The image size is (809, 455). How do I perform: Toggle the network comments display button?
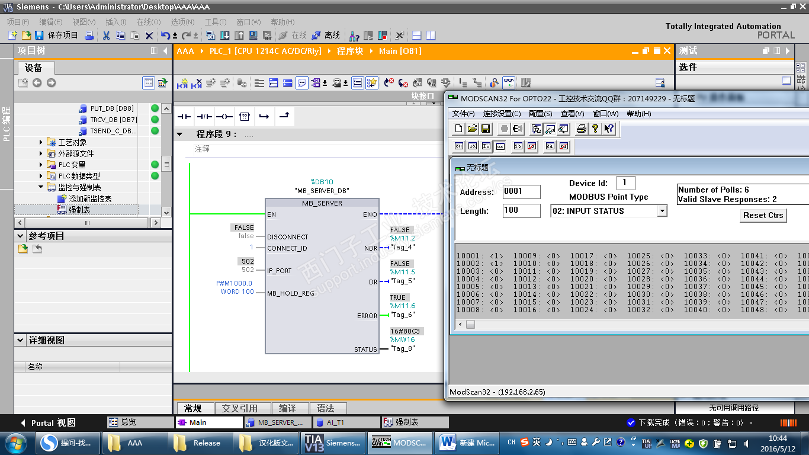(x=302, y=83)
